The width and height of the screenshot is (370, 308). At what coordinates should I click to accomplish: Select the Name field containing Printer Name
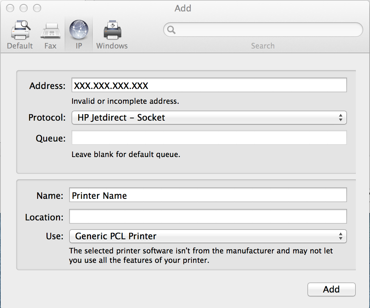pos(208,195)
